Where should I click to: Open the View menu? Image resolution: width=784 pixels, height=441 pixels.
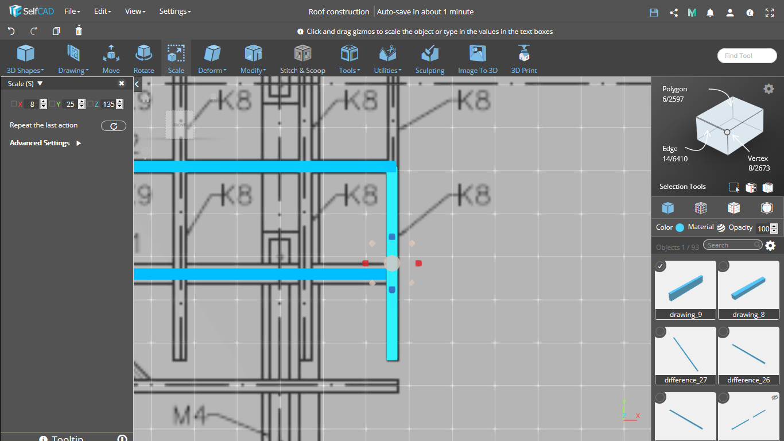(x=135, y=11)
